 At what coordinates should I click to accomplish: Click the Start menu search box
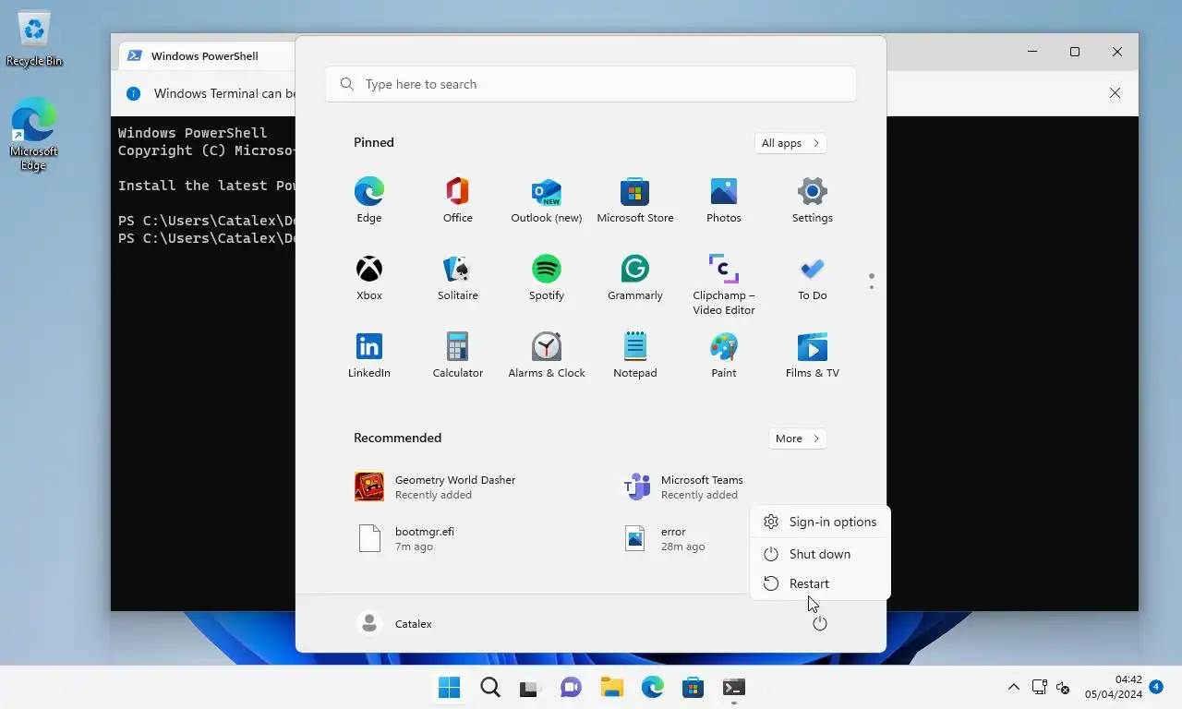click(x=591, y=84)
